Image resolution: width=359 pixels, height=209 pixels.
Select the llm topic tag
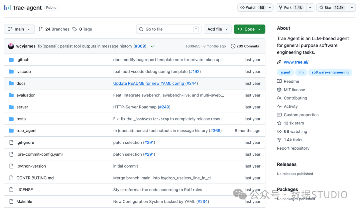click(301, 72)
